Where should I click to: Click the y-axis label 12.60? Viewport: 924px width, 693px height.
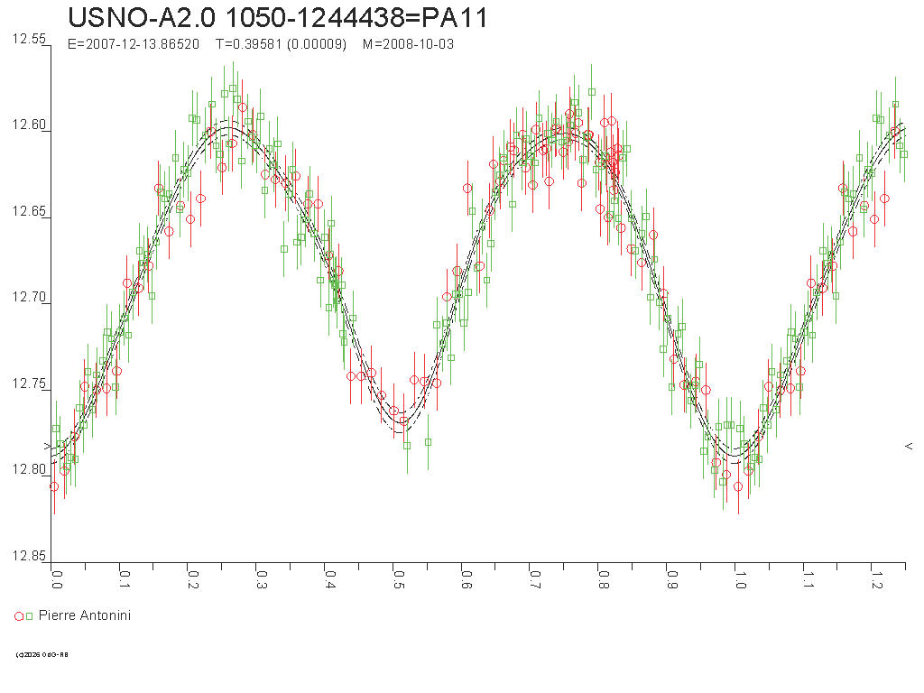click(x=29, y=125)
